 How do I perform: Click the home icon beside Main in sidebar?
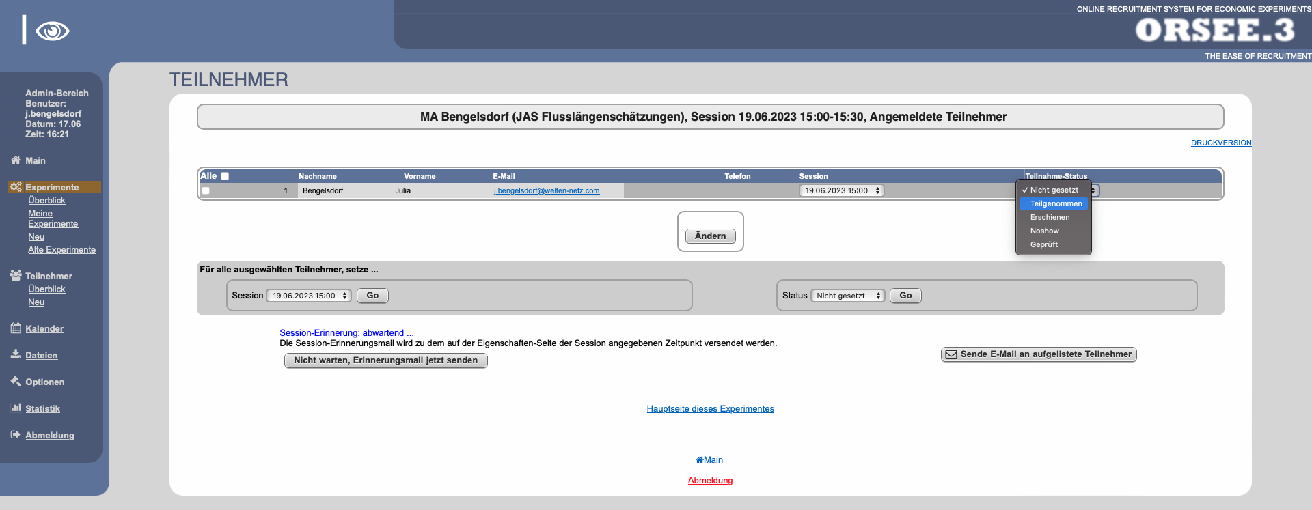point(16,160)
